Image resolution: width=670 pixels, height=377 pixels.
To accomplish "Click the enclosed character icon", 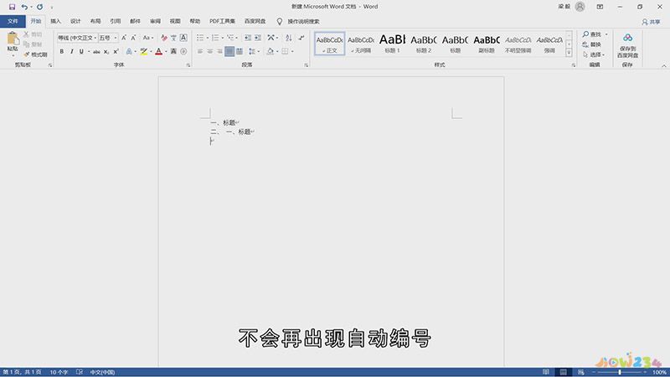I will point(183,52).
